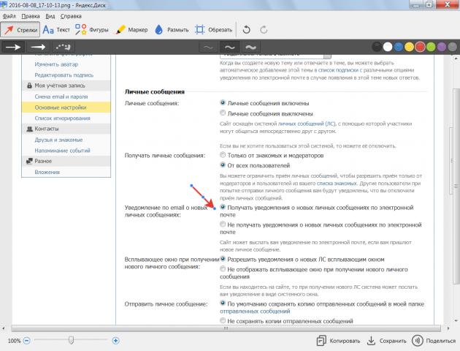
Task: Select 'Разрешить уведомления о новых ЛС' radio
Action: coord(223,259)
